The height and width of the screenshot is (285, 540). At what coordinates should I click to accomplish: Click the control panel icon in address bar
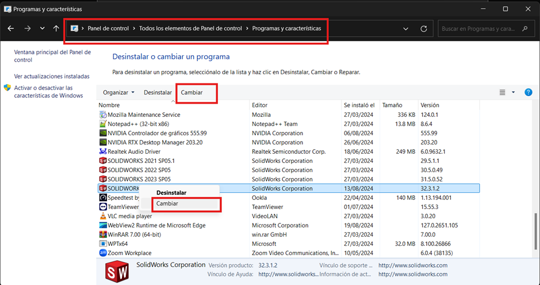tap(74, 29)
